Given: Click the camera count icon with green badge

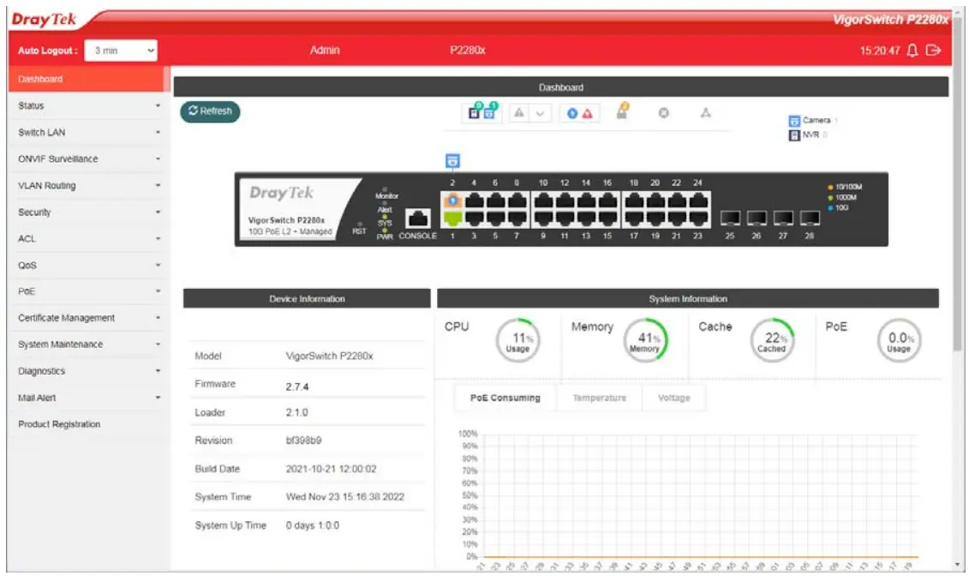Looking at the screenshot, I should pyautogui.click(x=490, y=112).
